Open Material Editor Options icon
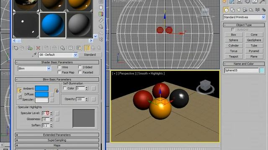268x150 pixels. (101, 27)
